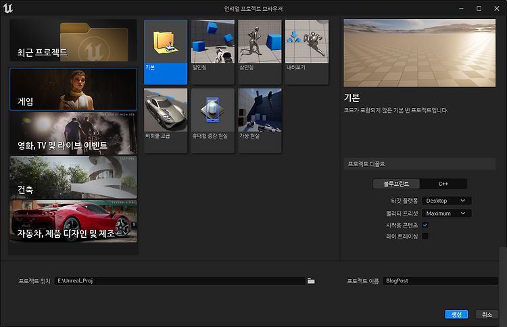Viewport: 507px width, 327px height.
Task: Click the 취소 cancel button
Action: (x=487, y=314)
